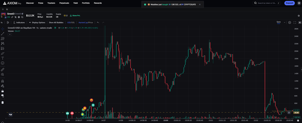Dismiss the Waddles bought notification
Screen dimensions: 302x123
pos(200,4)
